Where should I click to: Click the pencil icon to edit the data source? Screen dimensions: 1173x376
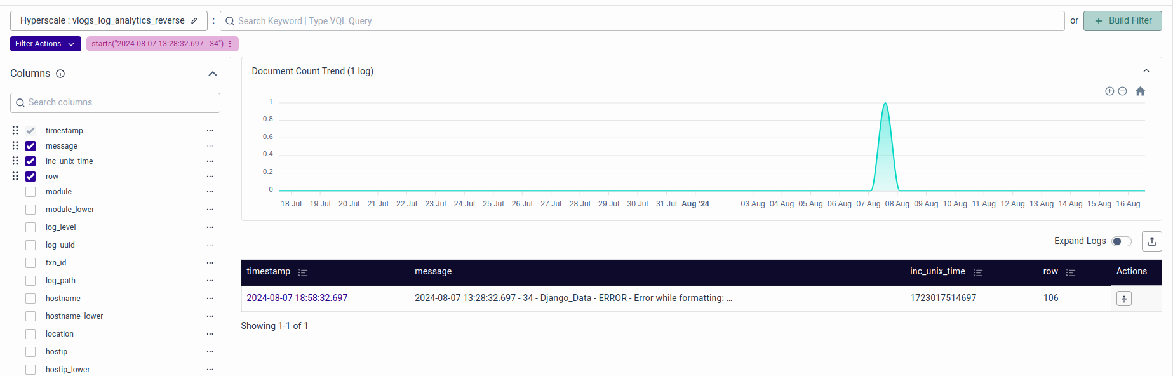coord(194,21)
